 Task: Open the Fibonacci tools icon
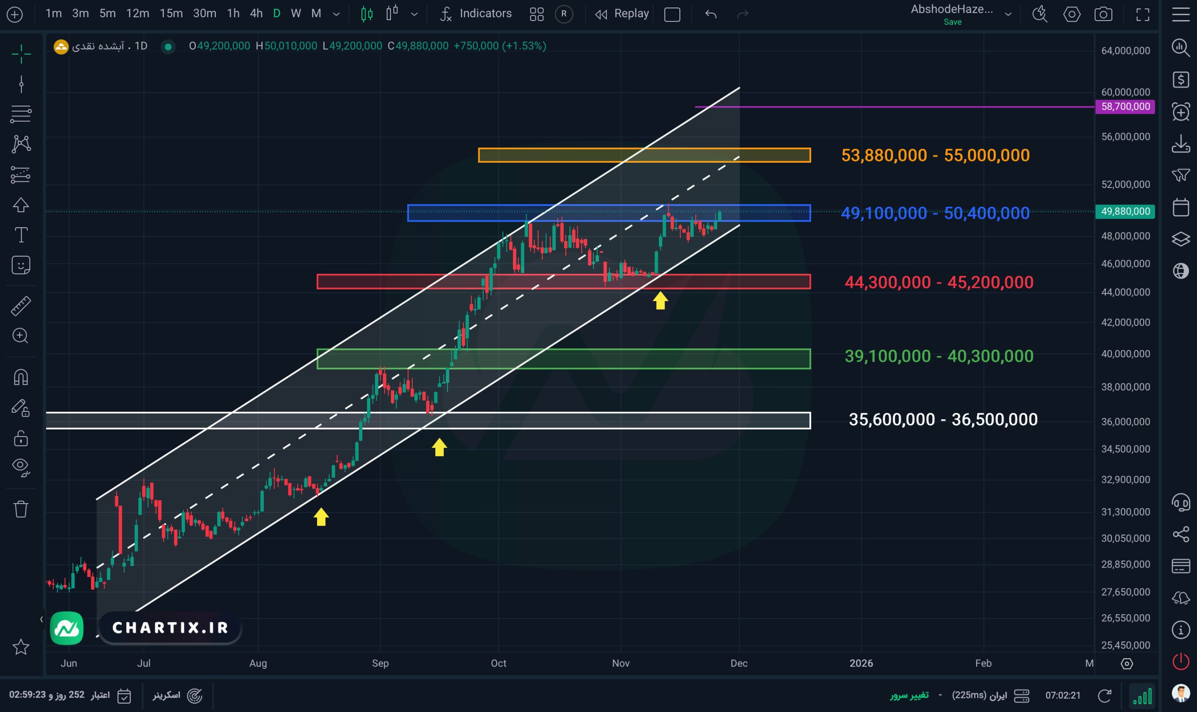click(x=21, y=114)
